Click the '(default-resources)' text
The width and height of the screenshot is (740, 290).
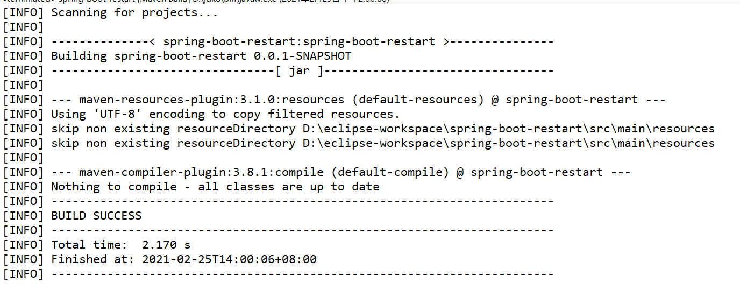418,100
